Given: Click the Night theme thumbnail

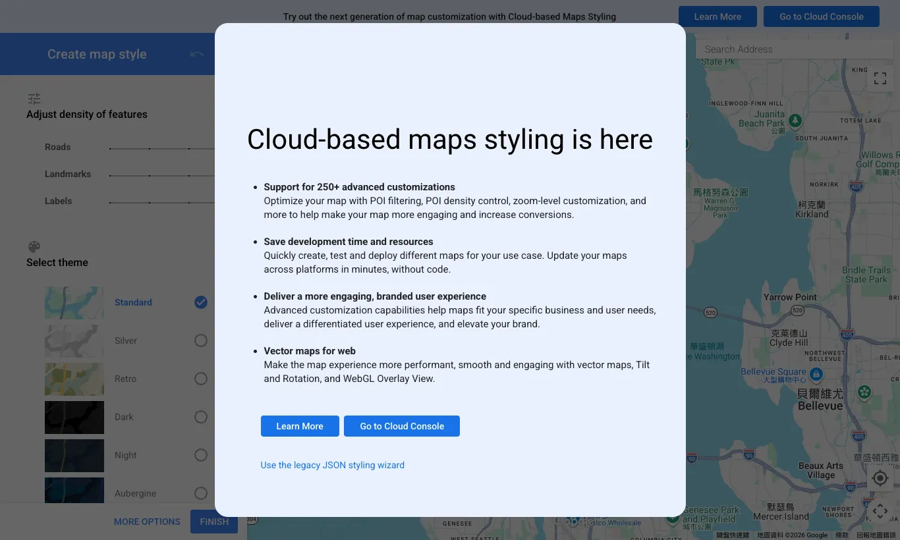Looking at the screenshot, I should (x=74, y=456).
